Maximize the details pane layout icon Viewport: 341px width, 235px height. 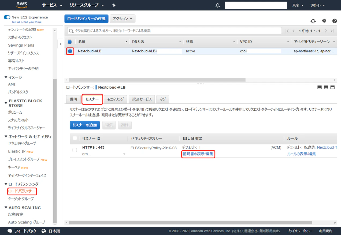332,87
